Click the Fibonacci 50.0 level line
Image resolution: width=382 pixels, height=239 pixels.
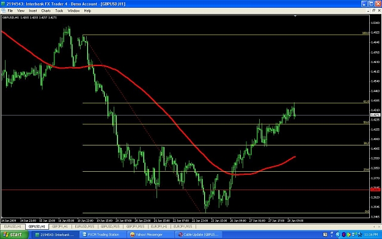[x=226, y=124]
